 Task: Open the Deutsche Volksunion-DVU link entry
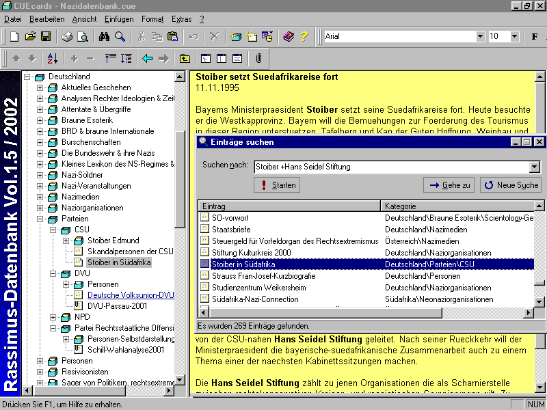(x=131, y=295)
